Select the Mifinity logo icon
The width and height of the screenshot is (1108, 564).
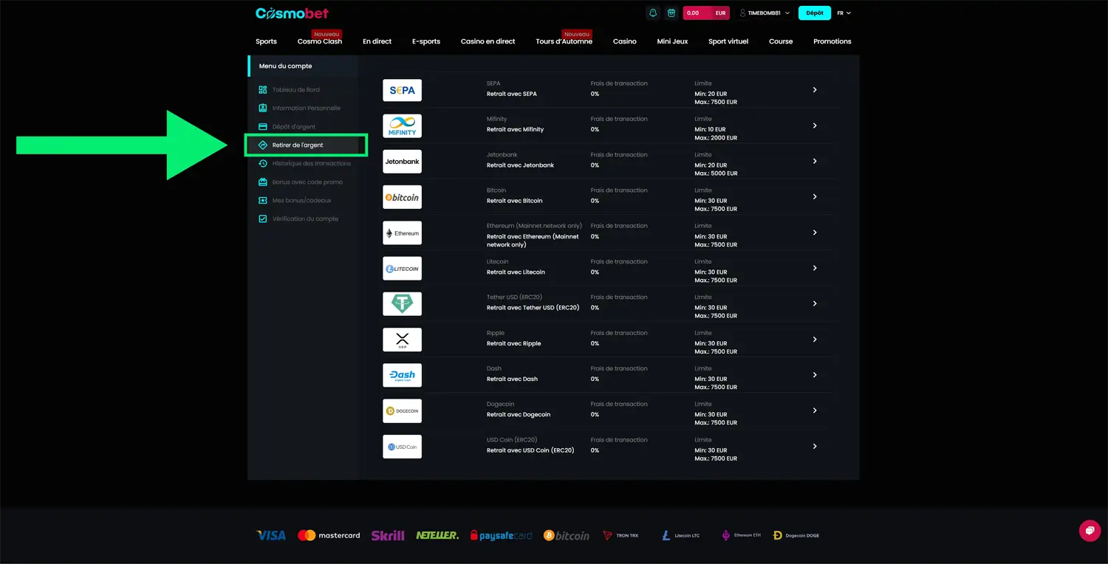[x=402, y=126]
